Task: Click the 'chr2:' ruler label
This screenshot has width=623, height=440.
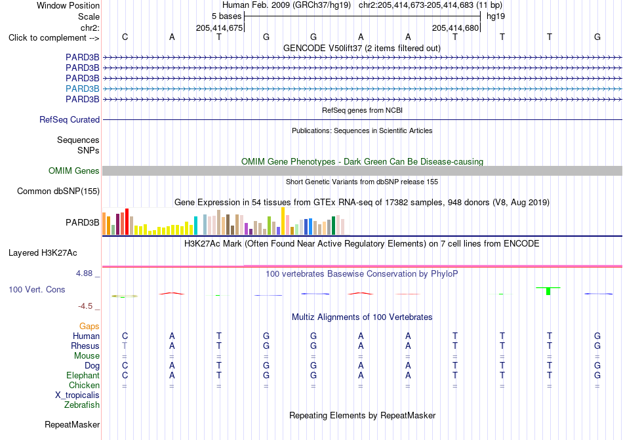Action: 90,28
